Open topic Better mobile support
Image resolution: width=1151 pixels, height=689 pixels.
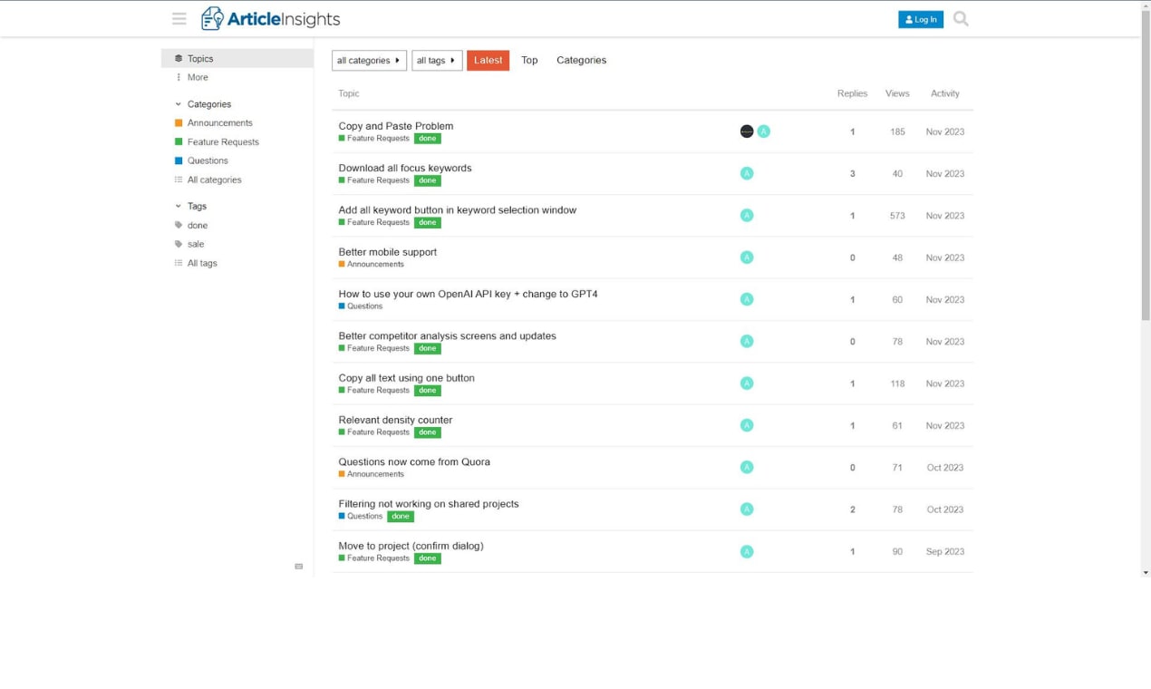pos(388,252)
